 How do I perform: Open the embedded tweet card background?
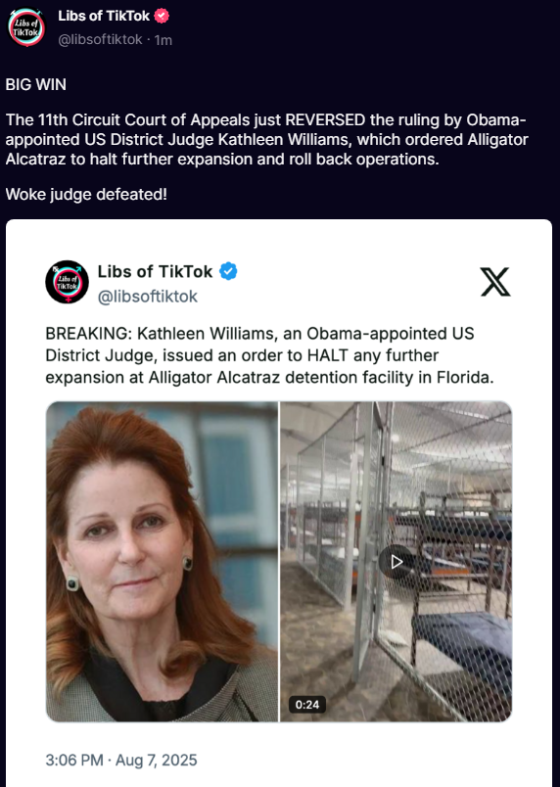(x=279, y=503)
